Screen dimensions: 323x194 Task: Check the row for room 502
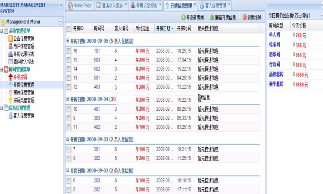pyautogui.click(x=69, y=69)
